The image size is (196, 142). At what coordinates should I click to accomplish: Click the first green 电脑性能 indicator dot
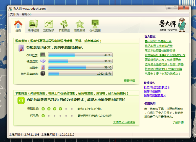point(43,109)
